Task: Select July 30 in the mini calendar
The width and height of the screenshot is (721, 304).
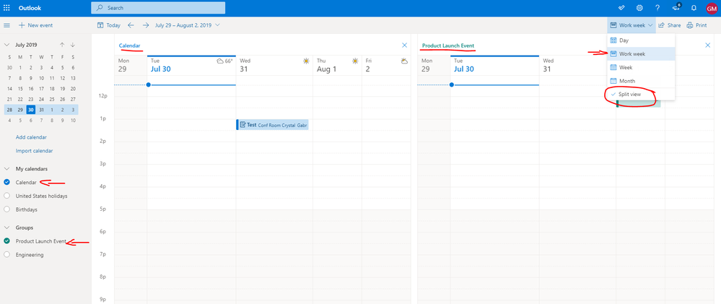Action: coord(30,110)
